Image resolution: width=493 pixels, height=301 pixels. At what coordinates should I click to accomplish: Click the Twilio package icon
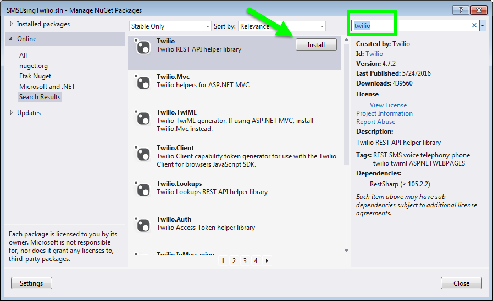point(142,47)
